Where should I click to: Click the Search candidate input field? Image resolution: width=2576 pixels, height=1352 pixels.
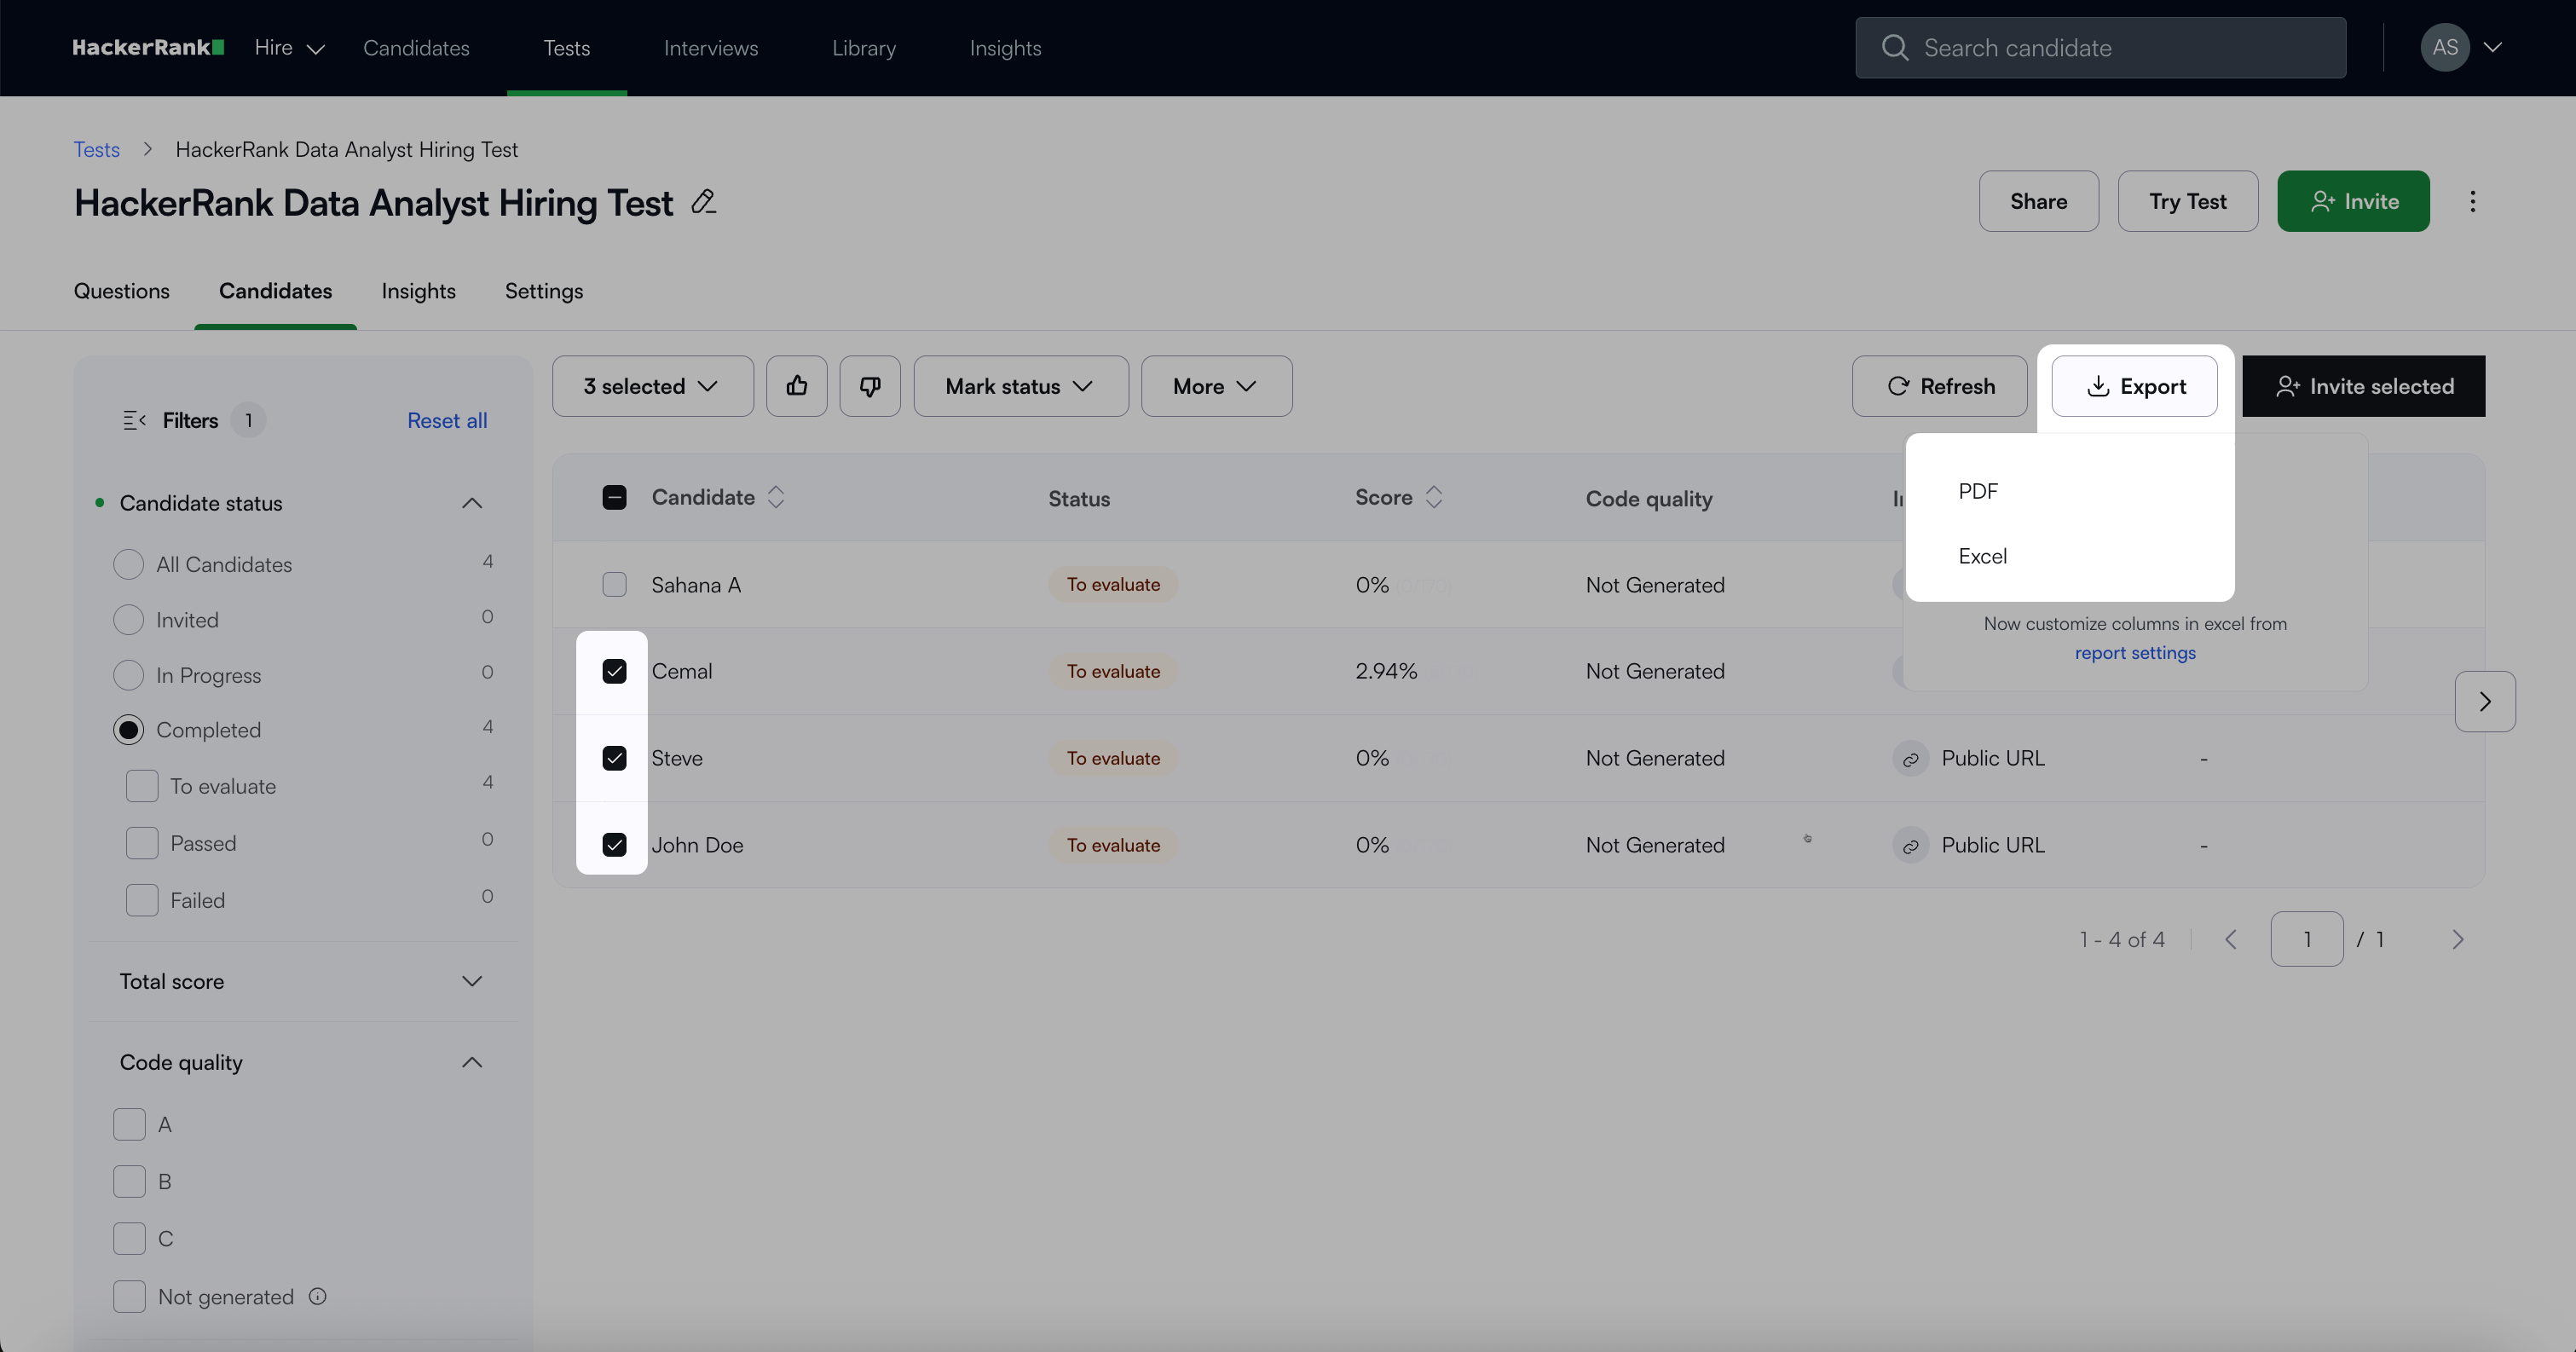click(2100, 48)
